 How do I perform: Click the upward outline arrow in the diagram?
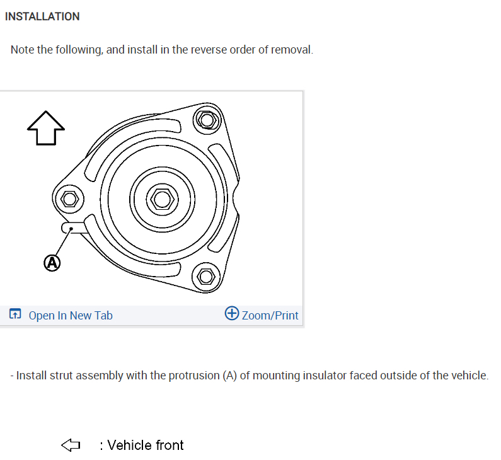click(46, 128)
